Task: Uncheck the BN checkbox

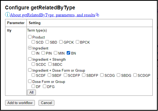Action: [x=68, y=53]
